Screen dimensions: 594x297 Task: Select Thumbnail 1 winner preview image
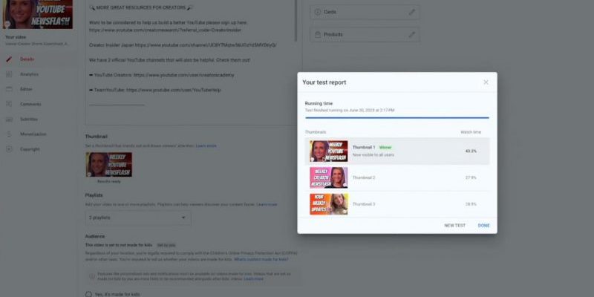click(328, 151)
